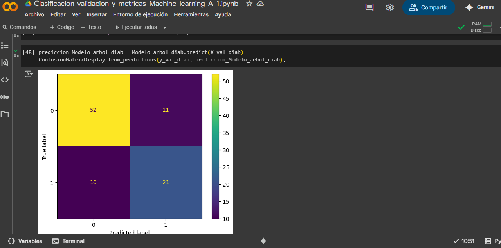
Task: Open the secrets key sidebar icon
Action: (x=5, y=97)
